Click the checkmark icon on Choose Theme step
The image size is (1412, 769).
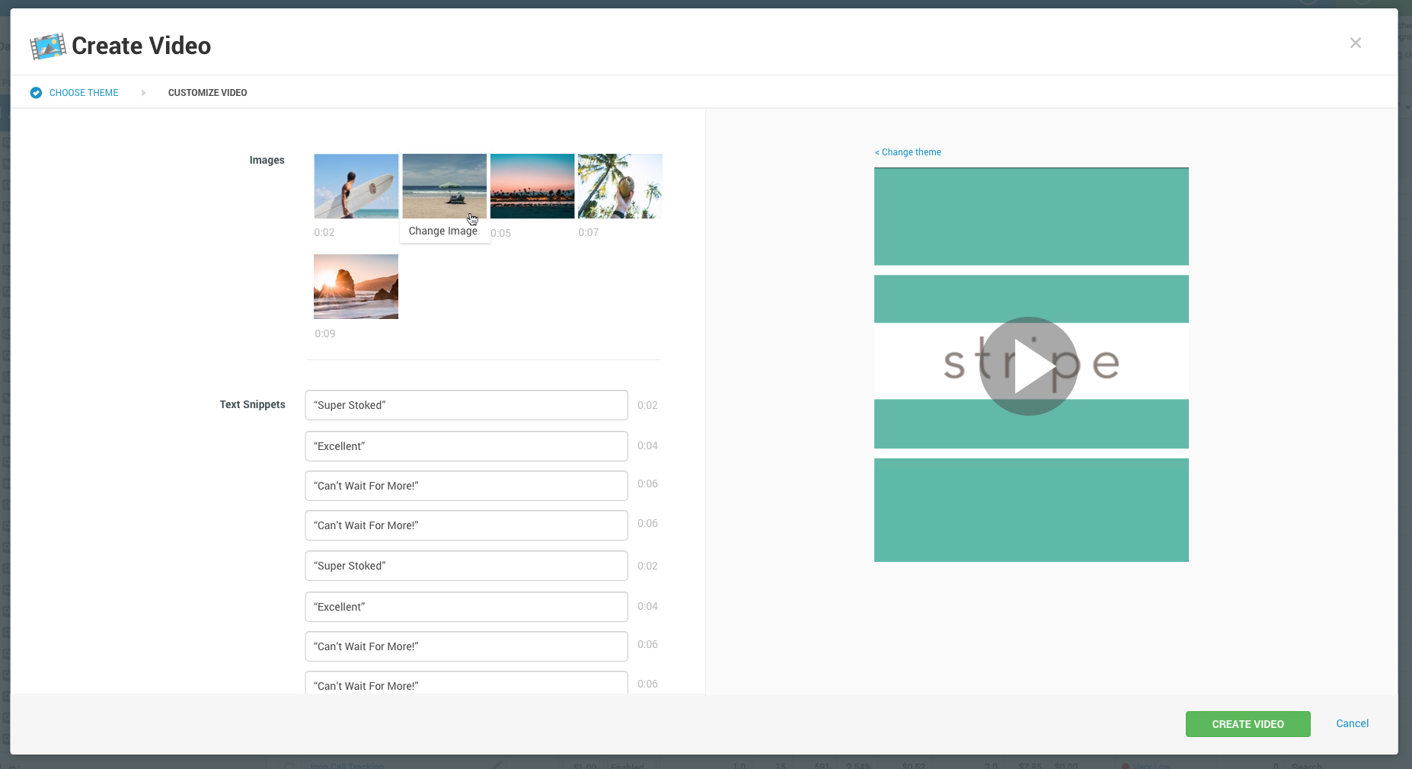pyautogui.click(x=36, y=92)
